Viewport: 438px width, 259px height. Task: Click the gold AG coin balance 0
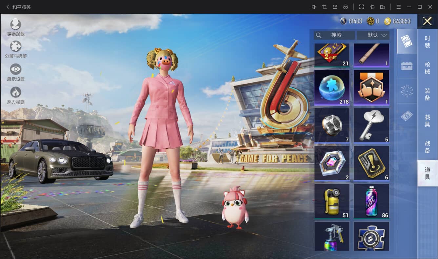[373, 21]
